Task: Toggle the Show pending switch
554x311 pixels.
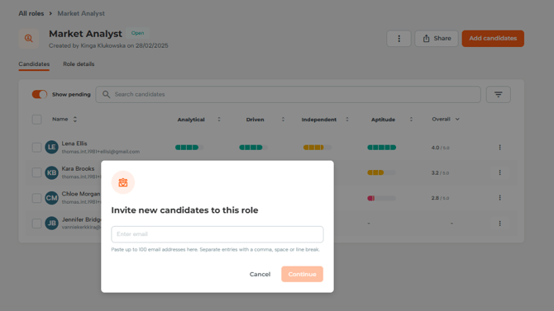Action: pyautogui.click(x=39, y=95)
